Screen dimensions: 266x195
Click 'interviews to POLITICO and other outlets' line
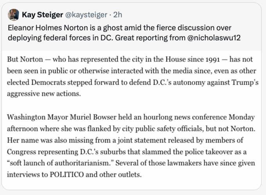74,175
